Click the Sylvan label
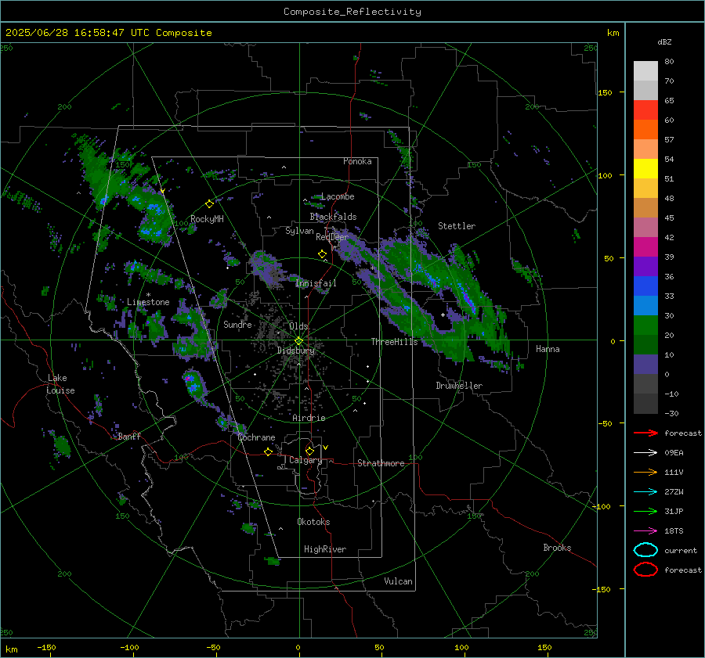The height and width of the screenshot is (658, 705). (x=299, y=231)
